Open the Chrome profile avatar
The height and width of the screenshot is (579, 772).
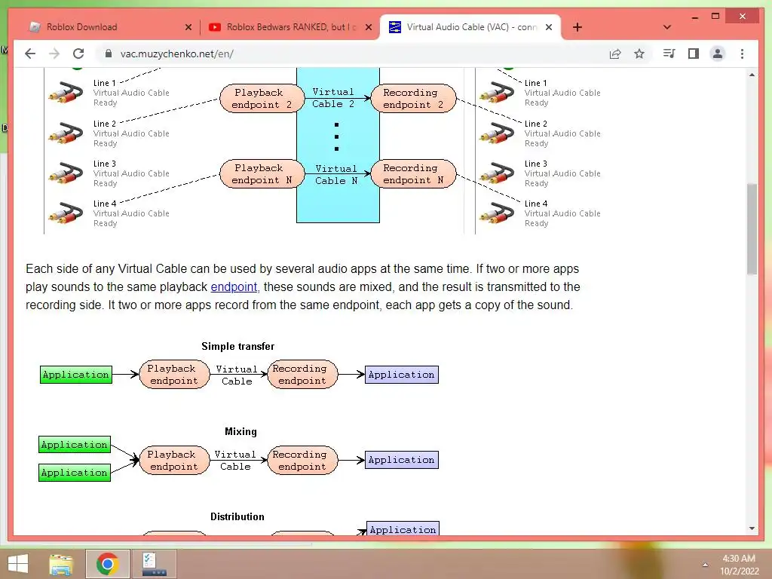[718, 54]
